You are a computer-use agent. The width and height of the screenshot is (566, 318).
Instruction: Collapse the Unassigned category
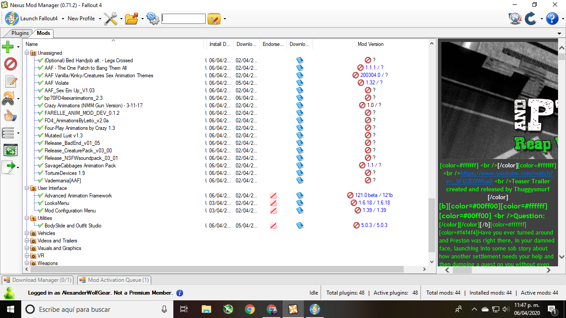click(x=27, y=53)
